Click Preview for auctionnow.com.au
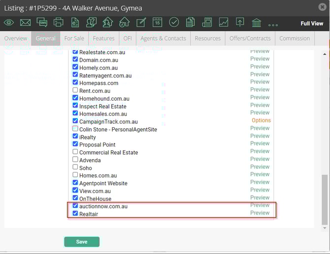 coord(260,205)
